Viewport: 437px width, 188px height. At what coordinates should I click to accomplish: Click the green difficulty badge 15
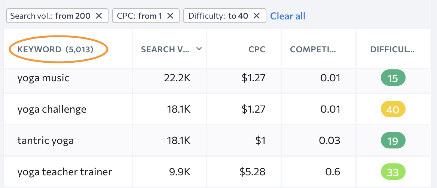point(393,78)
